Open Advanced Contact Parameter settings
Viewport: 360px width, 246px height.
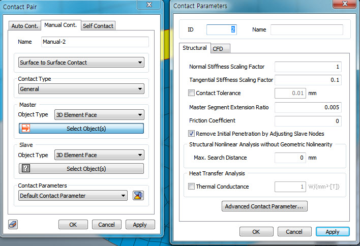(264, 206)
